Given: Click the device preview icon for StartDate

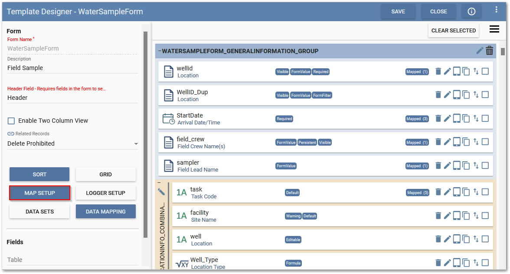Looking at the screenshot, I should (x=457, y=118).
